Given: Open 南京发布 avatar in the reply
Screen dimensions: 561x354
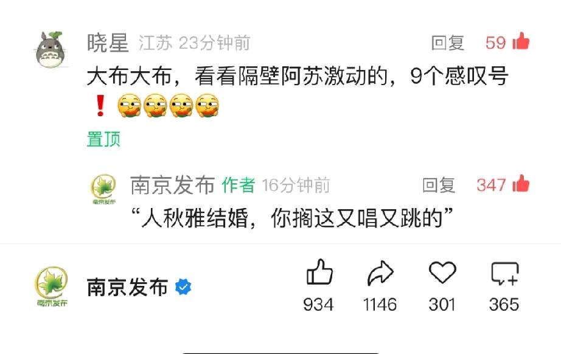Looking at the screenshot, I should 103,189.
